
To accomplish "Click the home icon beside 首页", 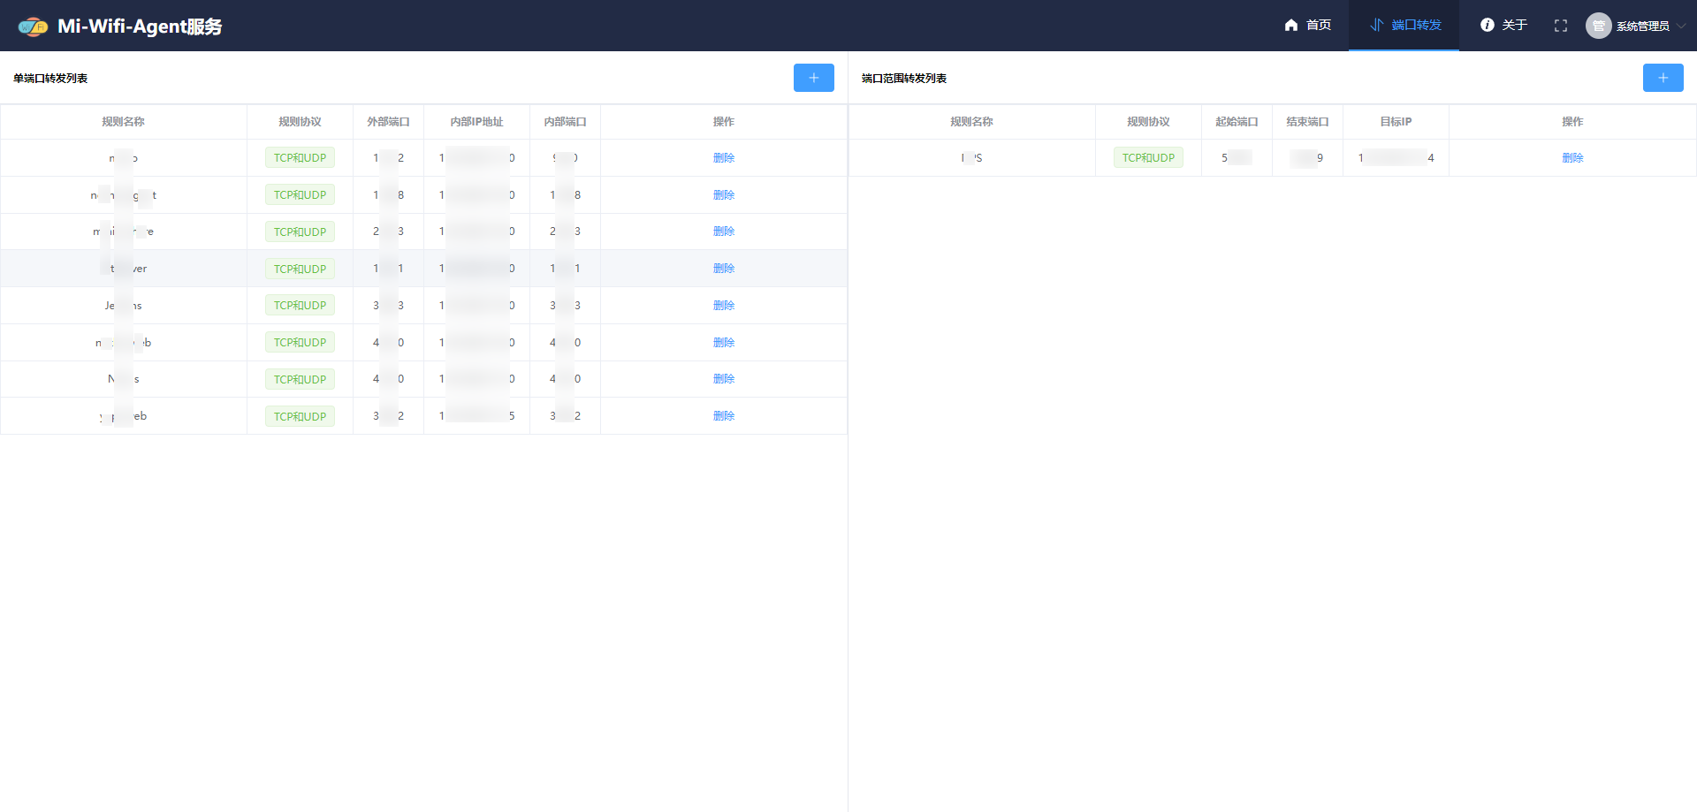I will pyautogui.click(x=1291, y=26).
